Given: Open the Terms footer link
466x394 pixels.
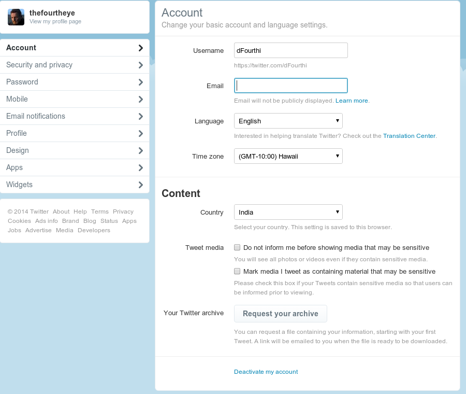Looking at the screenshot, I should pyautogui.click(x=99, y=212).
